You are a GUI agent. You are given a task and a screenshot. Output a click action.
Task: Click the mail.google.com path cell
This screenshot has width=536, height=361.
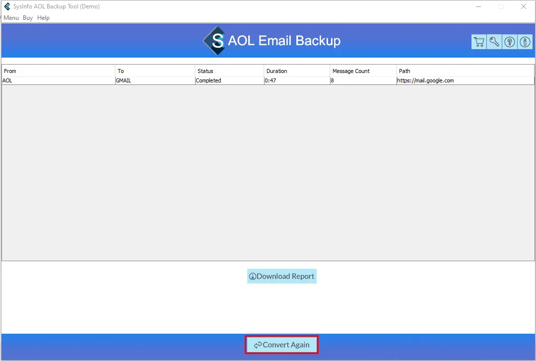tap(426, 80)
